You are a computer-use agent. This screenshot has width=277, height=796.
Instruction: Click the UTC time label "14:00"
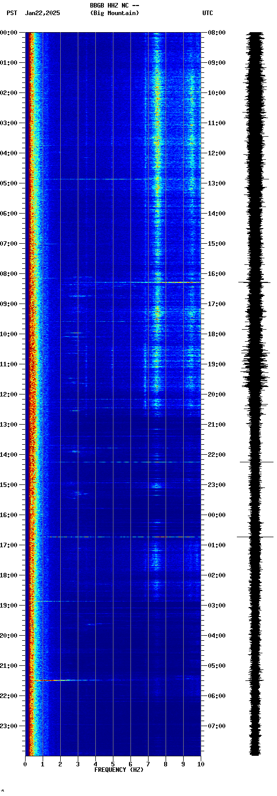(217, 214)
